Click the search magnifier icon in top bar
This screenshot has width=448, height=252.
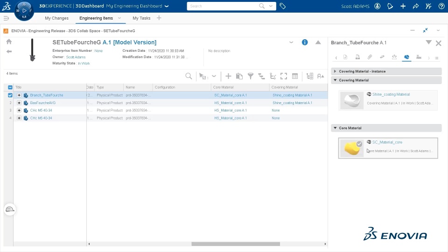[x=262, y=6]
